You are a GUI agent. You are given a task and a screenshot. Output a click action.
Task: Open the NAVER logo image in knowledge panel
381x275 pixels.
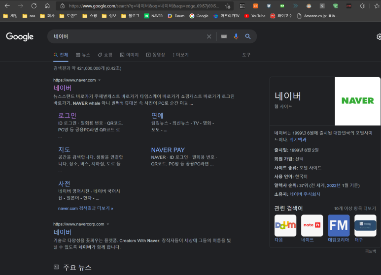point(357,101)
